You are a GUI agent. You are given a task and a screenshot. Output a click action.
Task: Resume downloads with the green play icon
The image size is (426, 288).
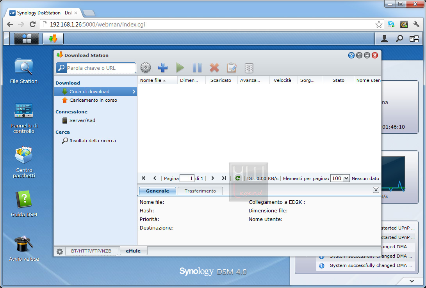pyautogui.click(x=180, y=67)
